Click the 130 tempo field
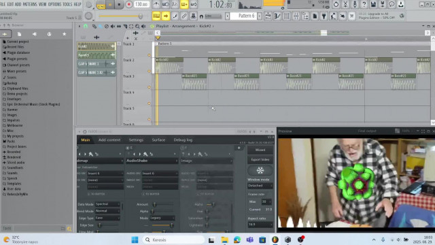Screen dimensions: 435x245 pyautogui.click(x=142, y=5)
